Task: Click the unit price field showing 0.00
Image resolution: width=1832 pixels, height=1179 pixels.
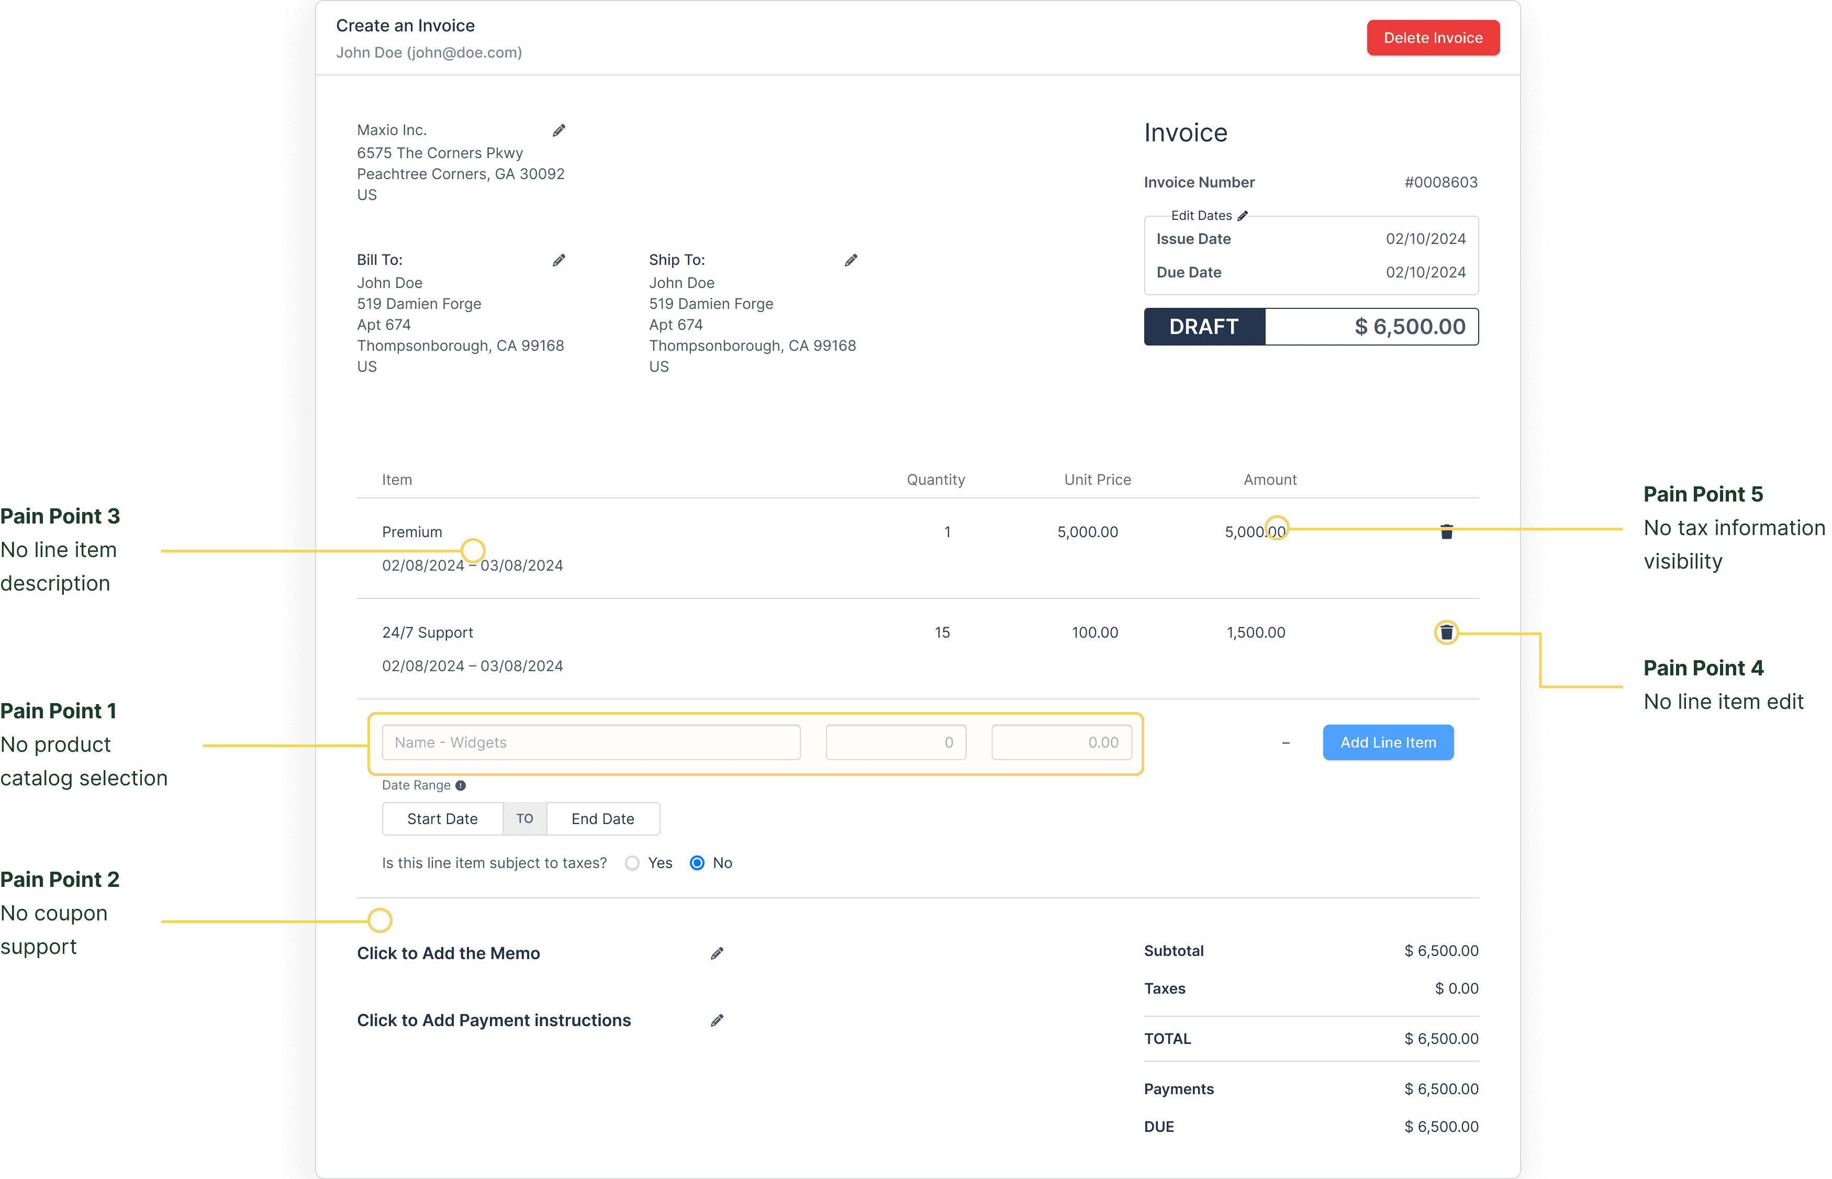Action: [x=1062, y=742]
